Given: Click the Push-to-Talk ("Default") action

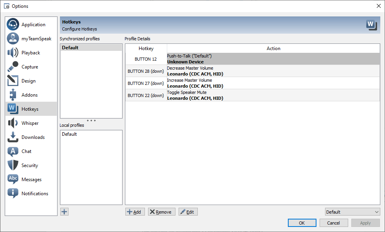Looking at the screenshot, I should click(273, 59).
